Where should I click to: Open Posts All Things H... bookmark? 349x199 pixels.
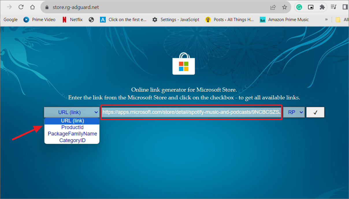(x=229, y=20)
